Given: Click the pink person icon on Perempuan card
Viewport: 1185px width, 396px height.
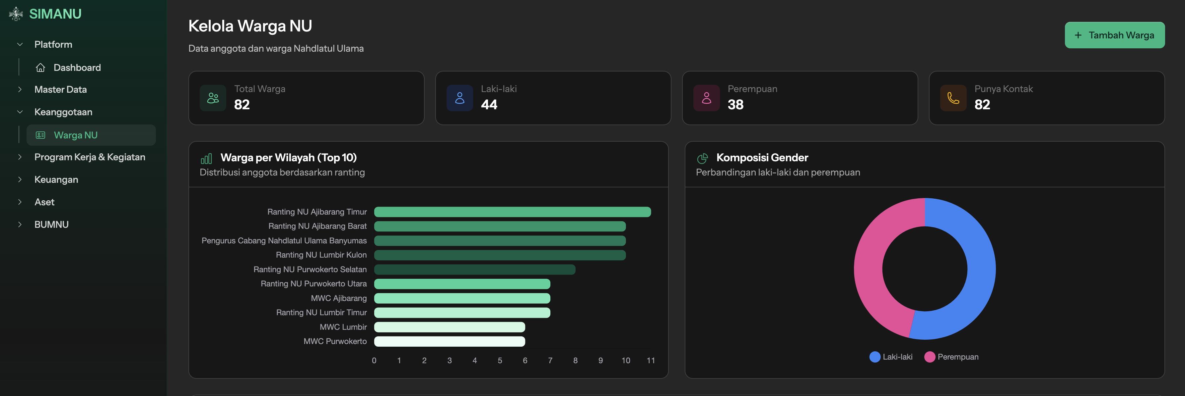Looking at the screenshot, I should [x=706, y=98].
